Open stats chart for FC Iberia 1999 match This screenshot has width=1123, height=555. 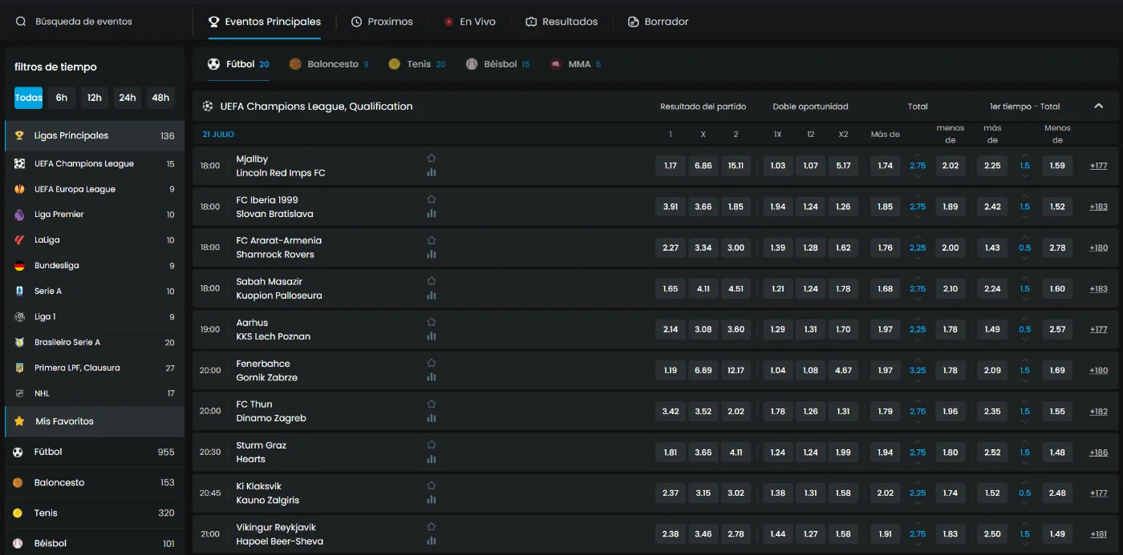[432, 213]
